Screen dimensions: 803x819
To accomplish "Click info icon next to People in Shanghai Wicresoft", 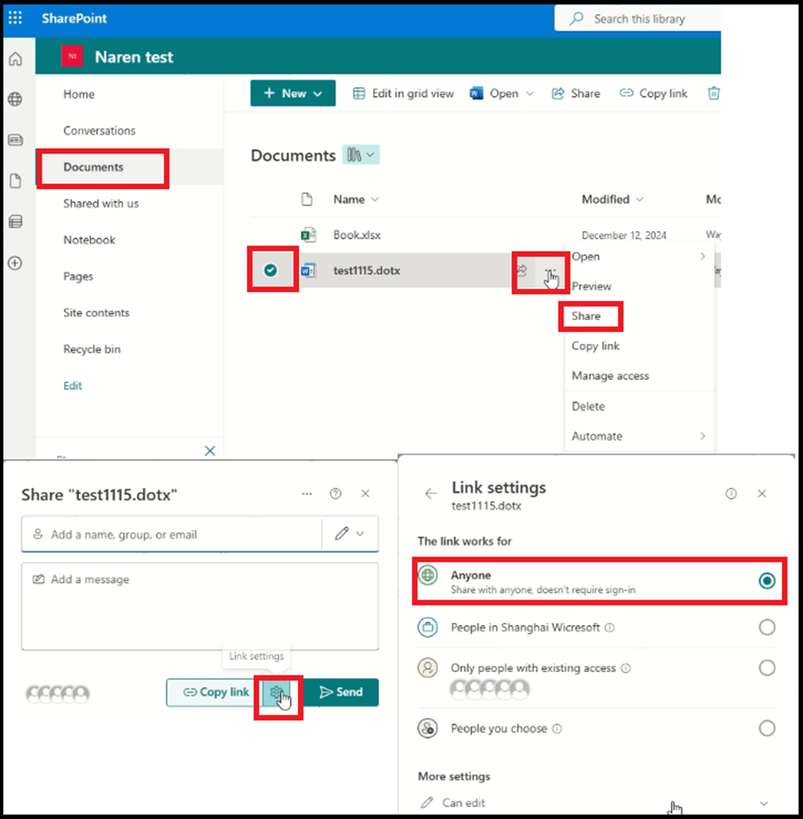I will click(610, 627).
